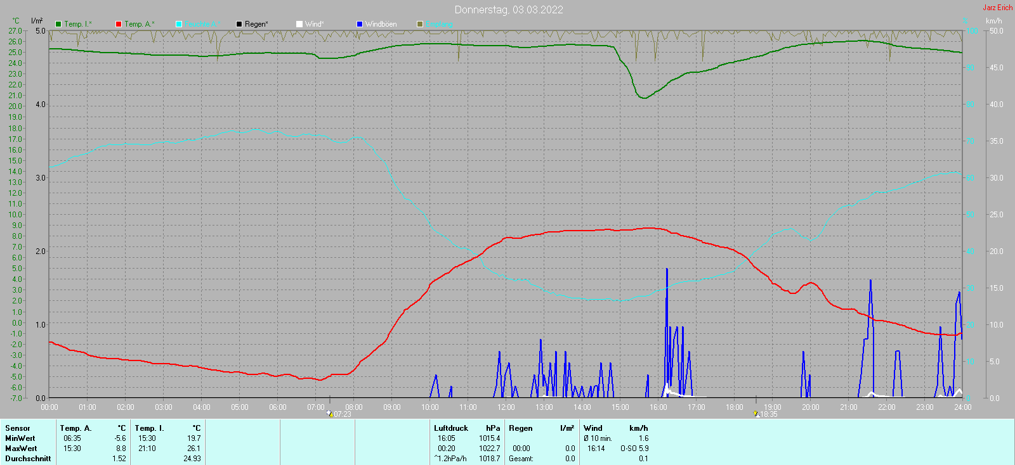Click the 19.7 minimum inside temperature
1015x465 pixels.
tap(194, 438)
